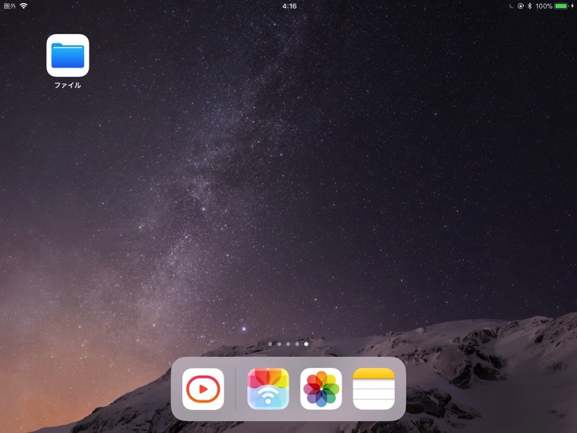Jump to the first home screen page dot
The width and height of the screenshot is (577, 433).
tap(270, 344)
